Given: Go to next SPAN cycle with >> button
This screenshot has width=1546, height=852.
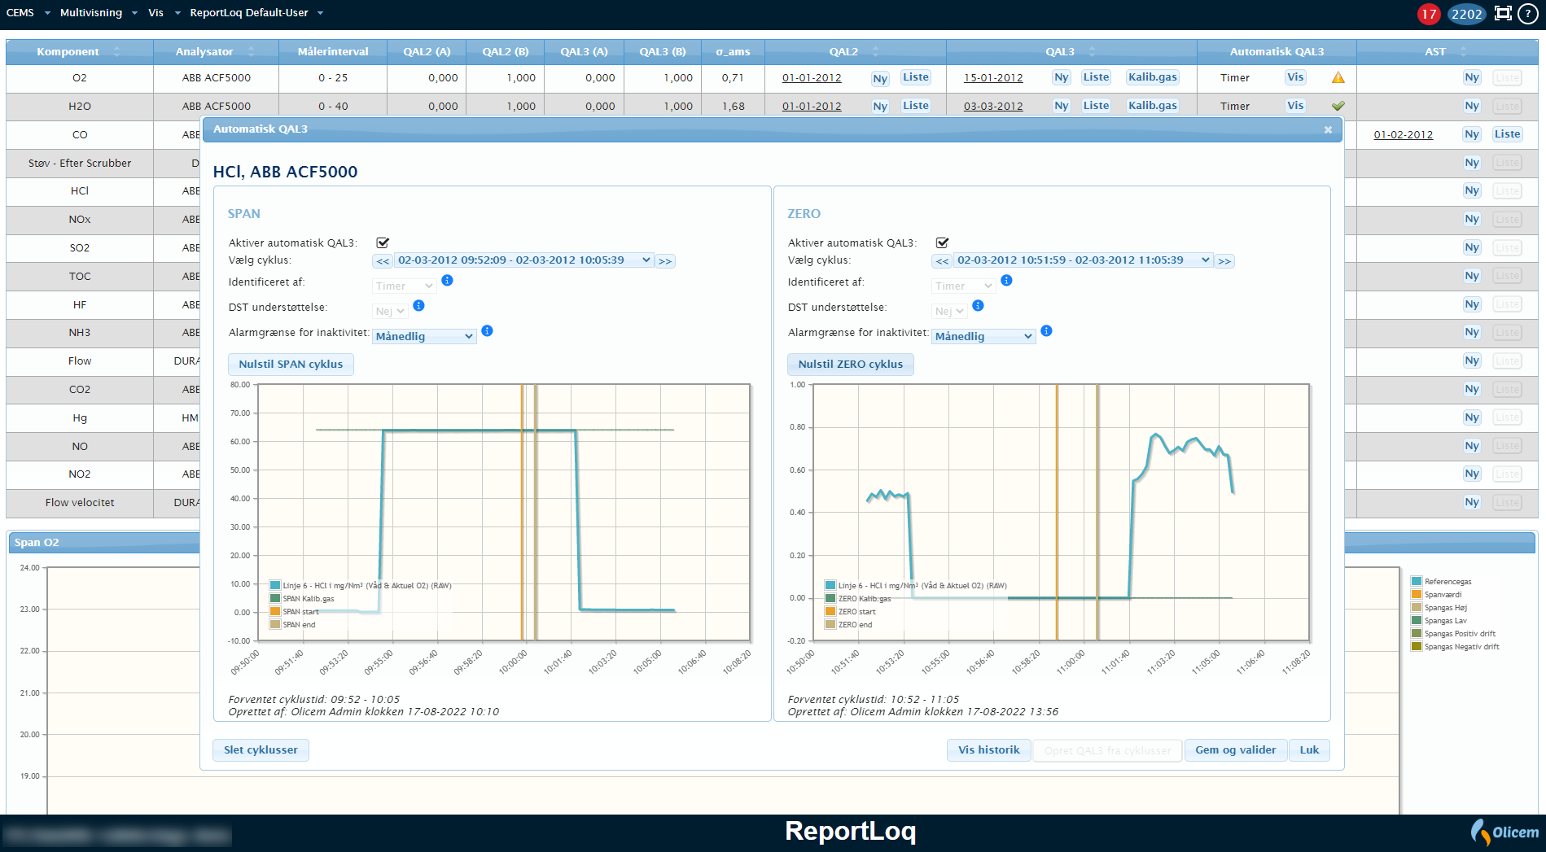Looking at the screenshot, I should click(x=665, y=261).
